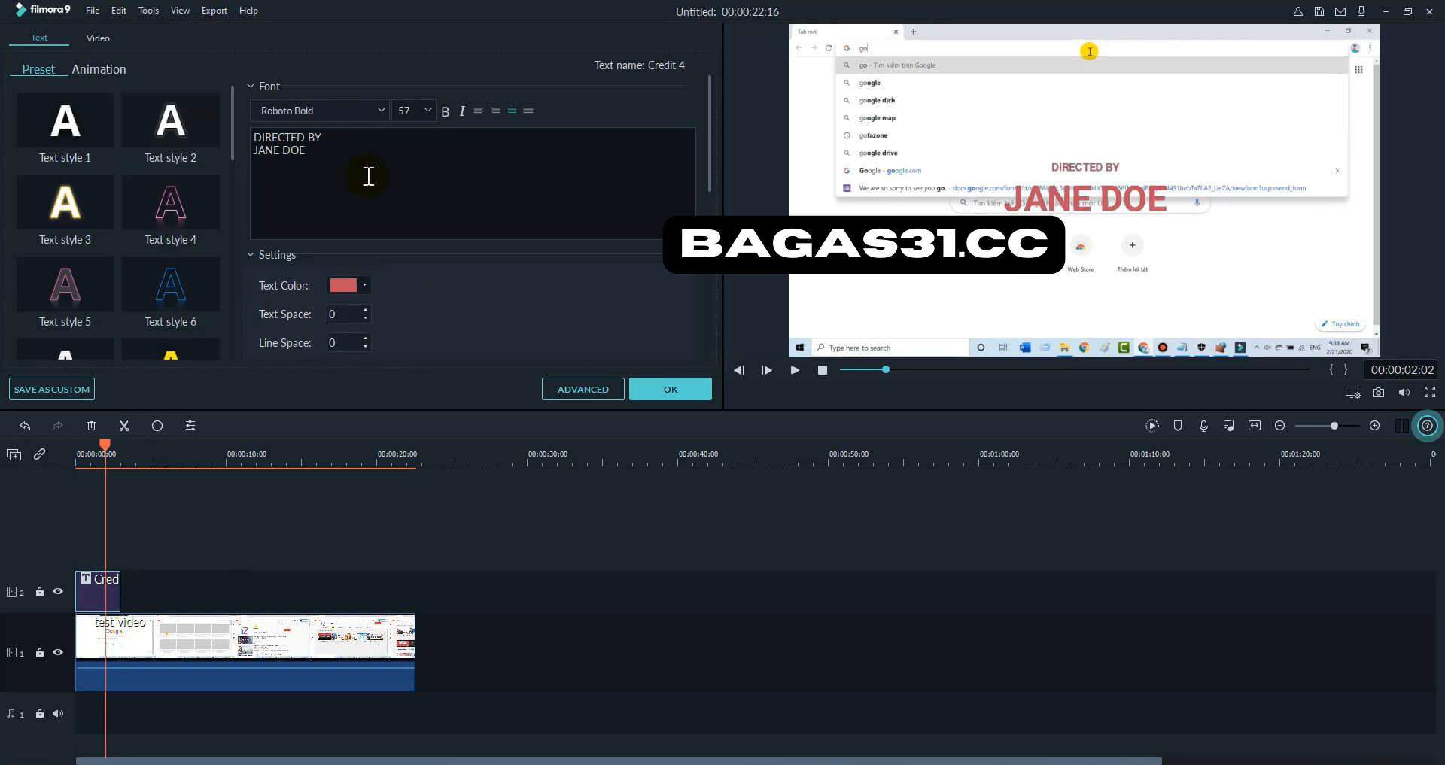This screenshot has height=765, width=1445.
Task: Increase Text Space stepper value
Action: coord(366,310)
